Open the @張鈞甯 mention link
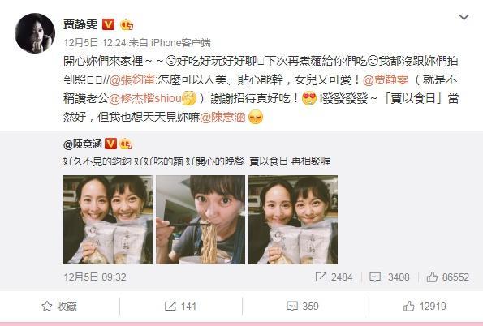 pyautogui.click(x=132, y=80)
